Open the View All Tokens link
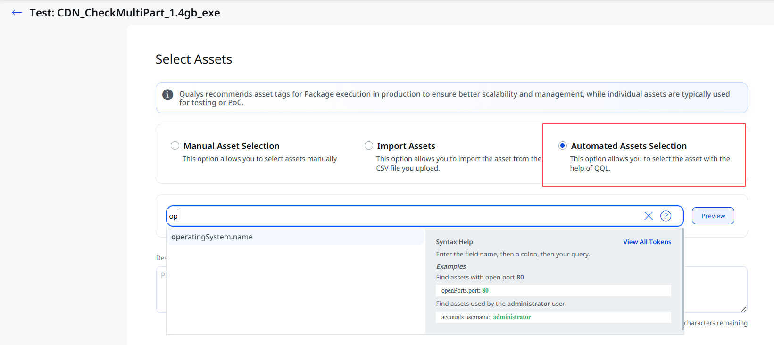Viewport: 774px width, 345px height. coord(647,242)
